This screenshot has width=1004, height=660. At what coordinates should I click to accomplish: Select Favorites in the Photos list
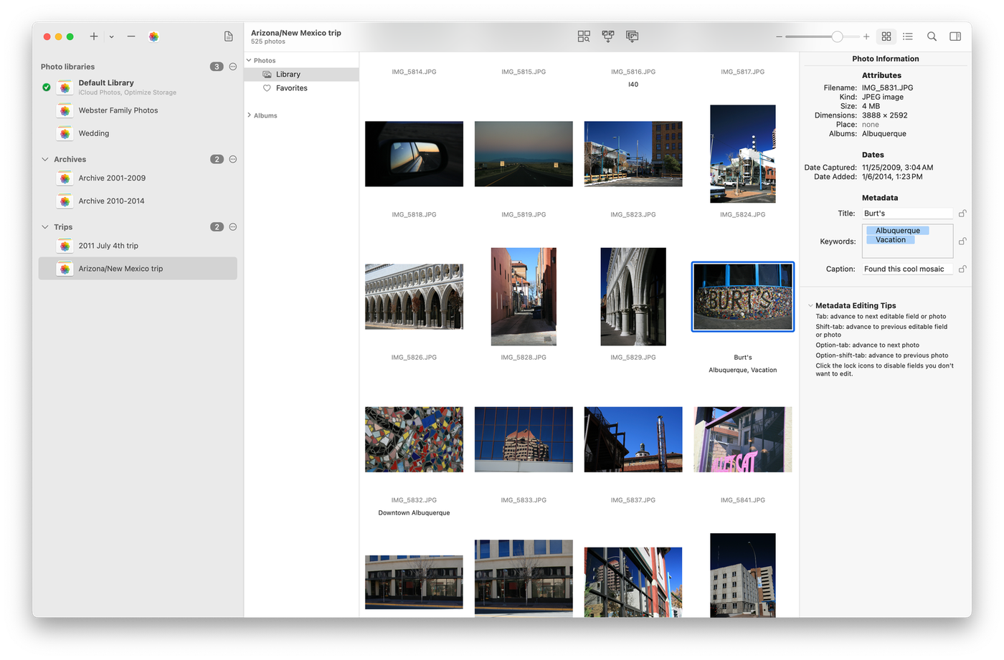(x=291, y=88)
